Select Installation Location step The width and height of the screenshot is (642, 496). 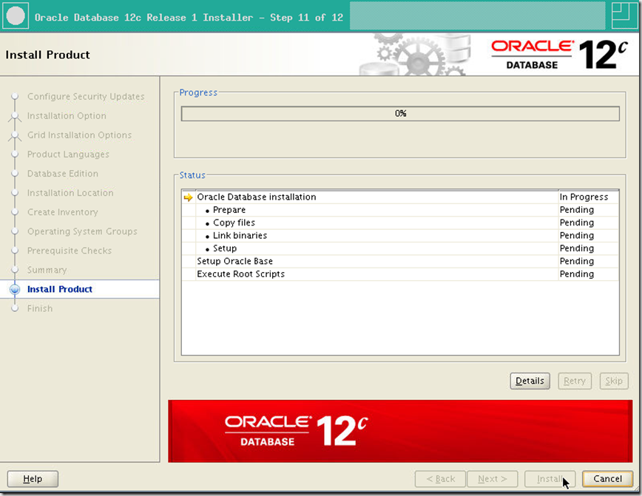point(70,193)
